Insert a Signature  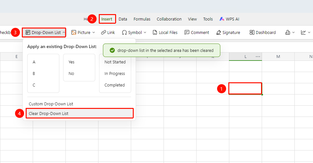click(228, 32)
